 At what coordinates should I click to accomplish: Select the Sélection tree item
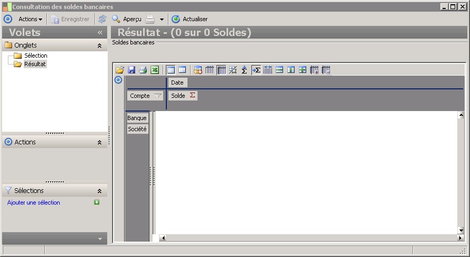coord(36,56)
